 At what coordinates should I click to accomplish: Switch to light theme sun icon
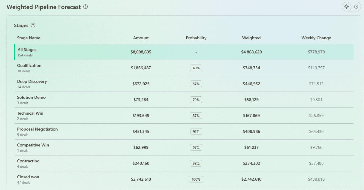(347, 7)
